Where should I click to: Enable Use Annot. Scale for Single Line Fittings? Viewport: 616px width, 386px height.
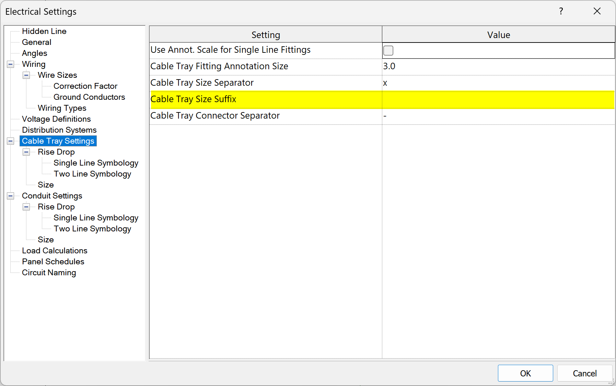pyautogui.click(x=388, y=50)
